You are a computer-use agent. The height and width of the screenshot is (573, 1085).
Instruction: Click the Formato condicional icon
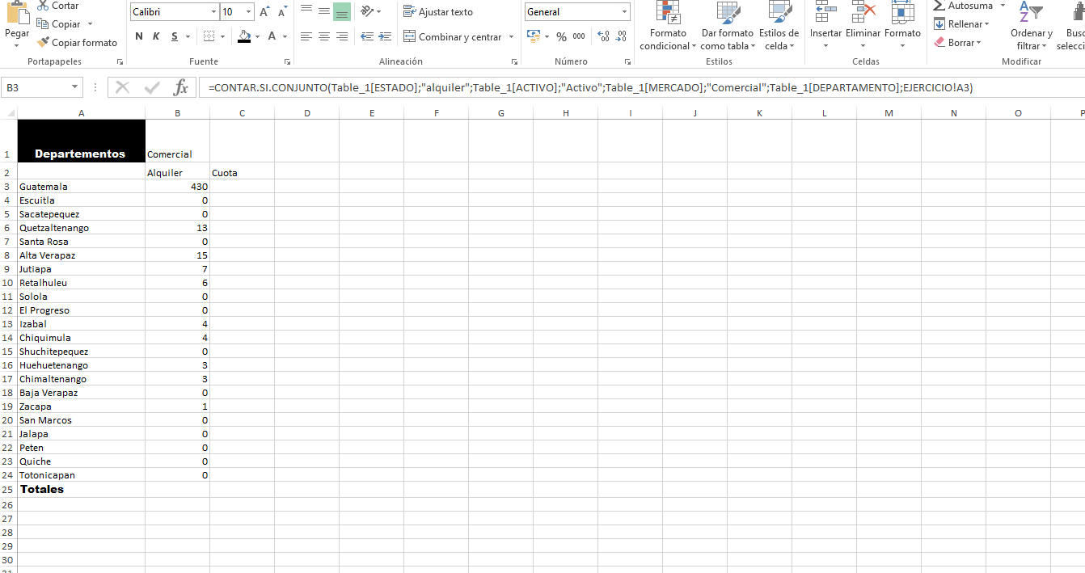point(668,13)
